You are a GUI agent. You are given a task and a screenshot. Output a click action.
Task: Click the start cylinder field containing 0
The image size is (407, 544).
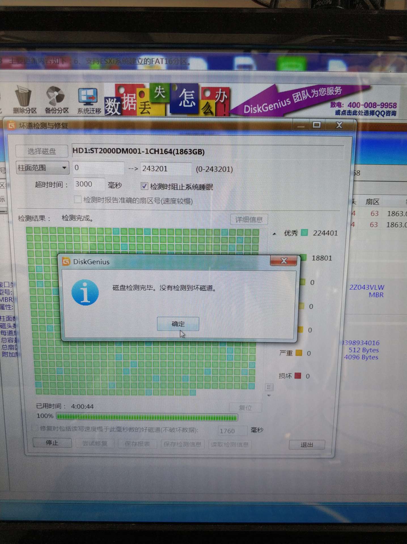pos(98,168)
